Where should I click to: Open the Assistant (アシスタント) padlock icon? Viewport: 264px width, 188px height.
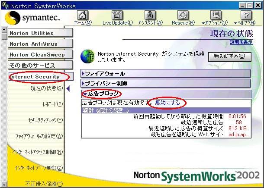click(x=150, y=15)
